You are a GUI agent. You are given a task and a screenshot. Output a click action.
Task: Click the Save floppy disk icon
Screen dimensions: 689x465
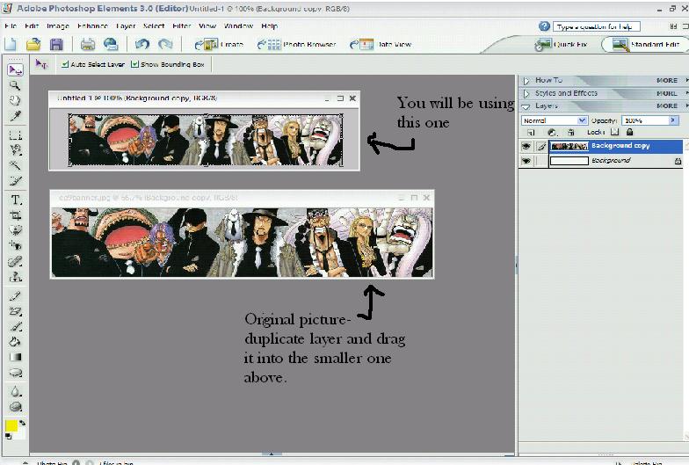pyautogui.click(x=56, y=44)
